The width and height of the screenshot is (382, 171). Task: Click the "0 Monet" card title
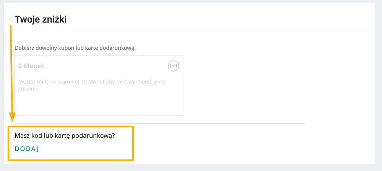tap(31, 66)
